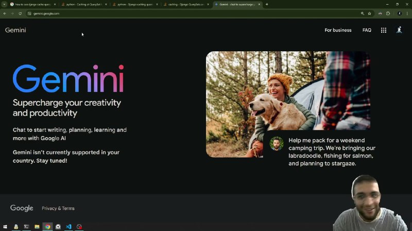The width and height of the screenshot is (412, 231).
Task: Close the 'caching - Django QuerySets' tab
Action: (x=208, y=4)
